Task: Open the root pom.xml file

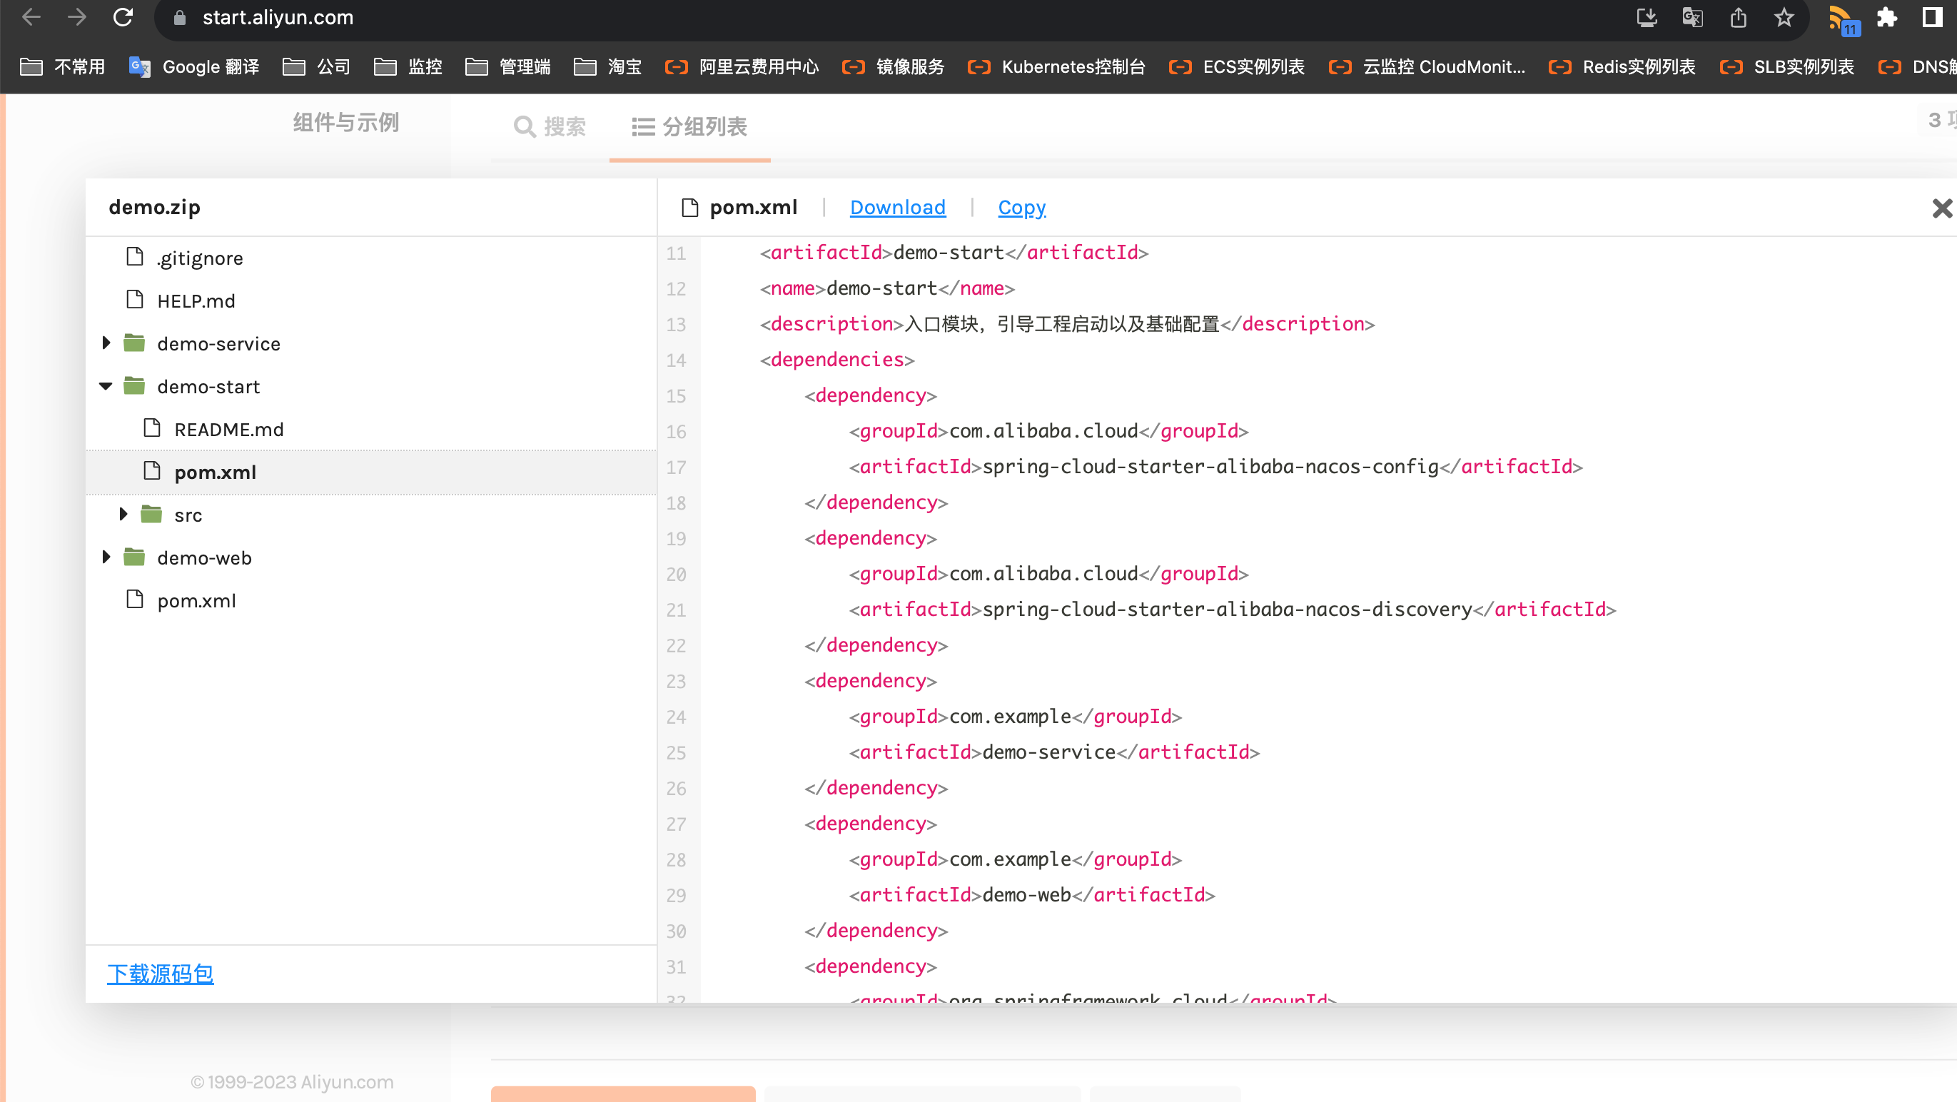Action: [196, 601]
